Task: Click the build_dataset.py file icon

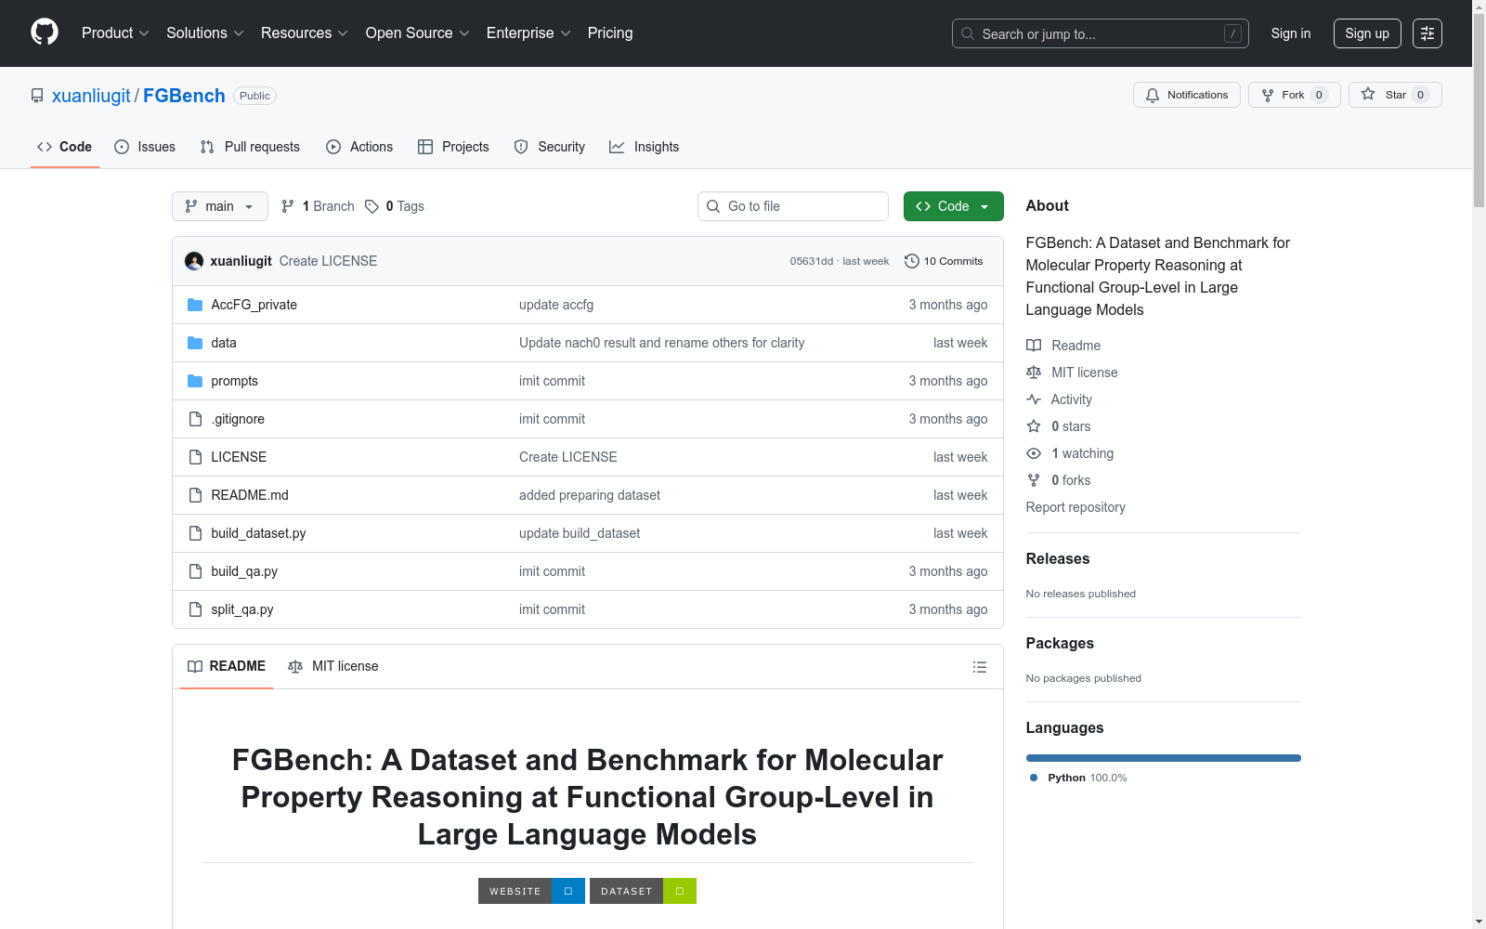Action: (x=195, y=533)
